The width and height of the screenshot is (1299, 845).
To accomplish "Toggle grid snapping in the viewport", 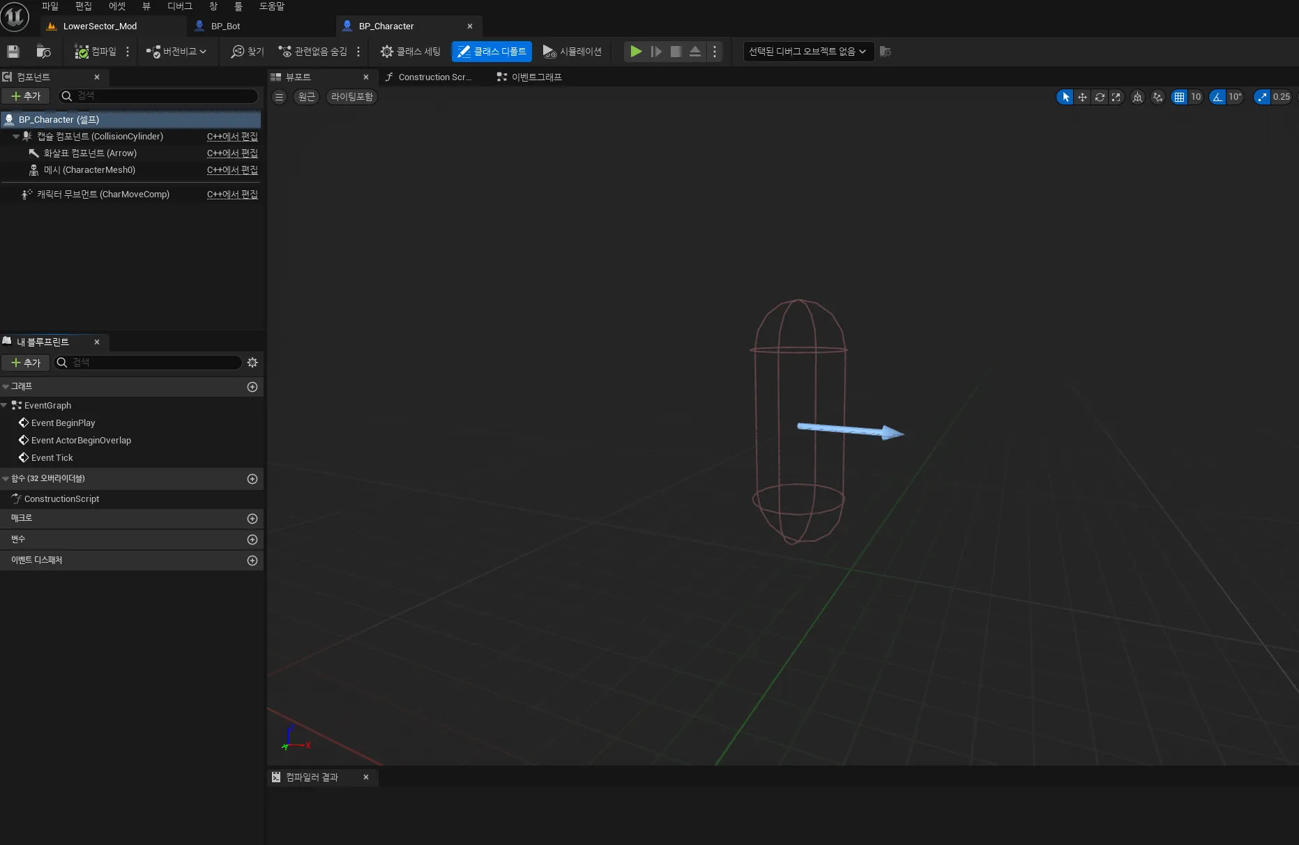I will click(1179, 97).
